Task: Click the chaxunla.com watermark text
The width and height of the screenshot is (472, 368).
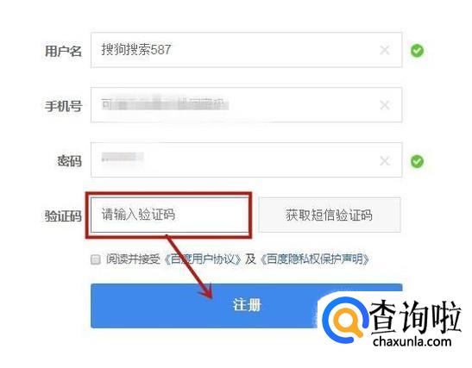Action: click(412, 342)
